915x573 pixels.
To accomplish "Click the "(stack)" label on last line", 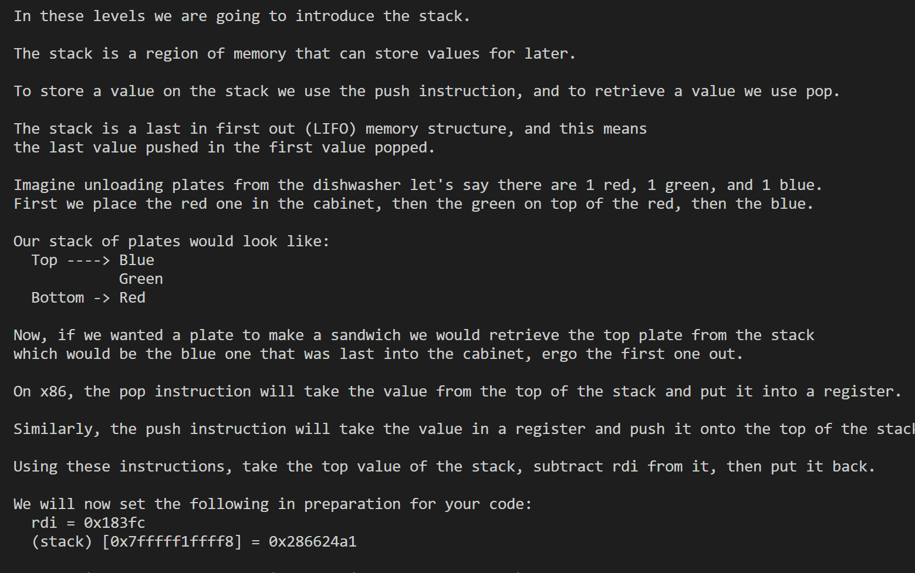I will 62,541.
